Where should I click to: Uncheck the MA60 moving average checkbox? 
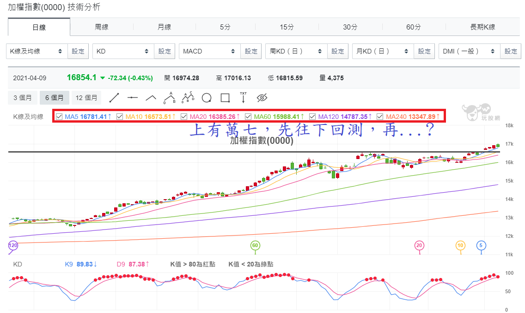[248, 117]
